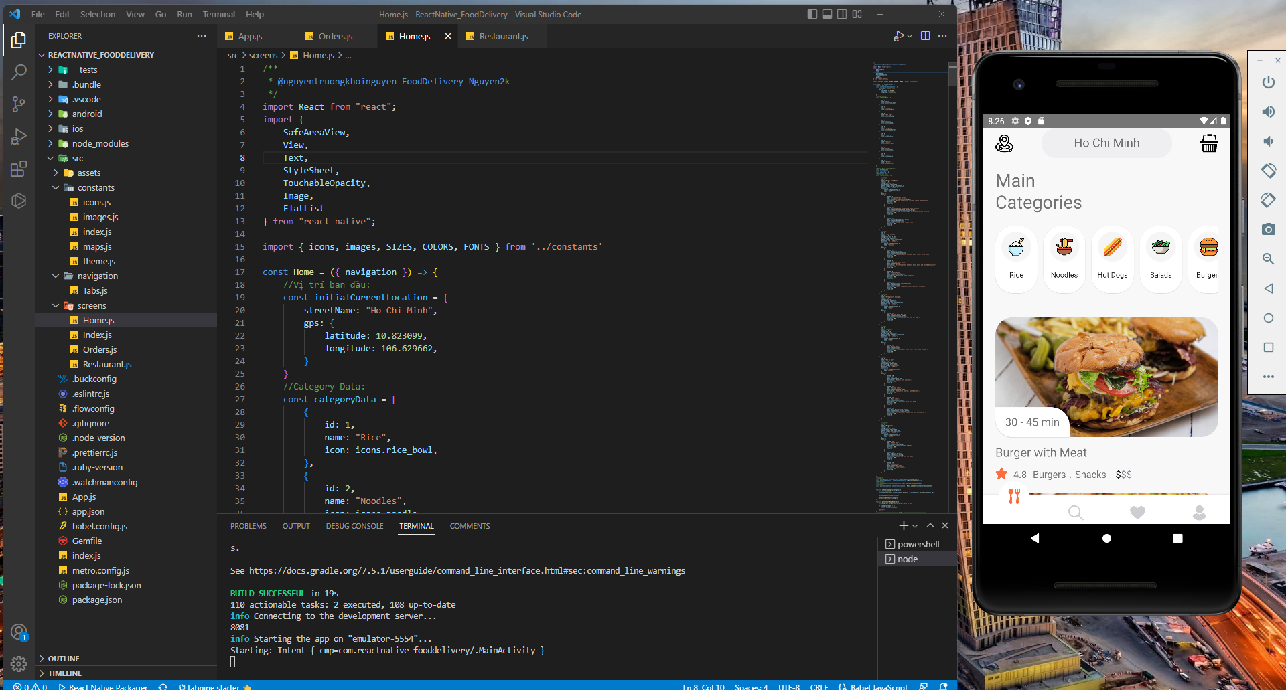1286x690 pixels.
Task: Toggle the bottom panel layout button
Action: point(827,14)
